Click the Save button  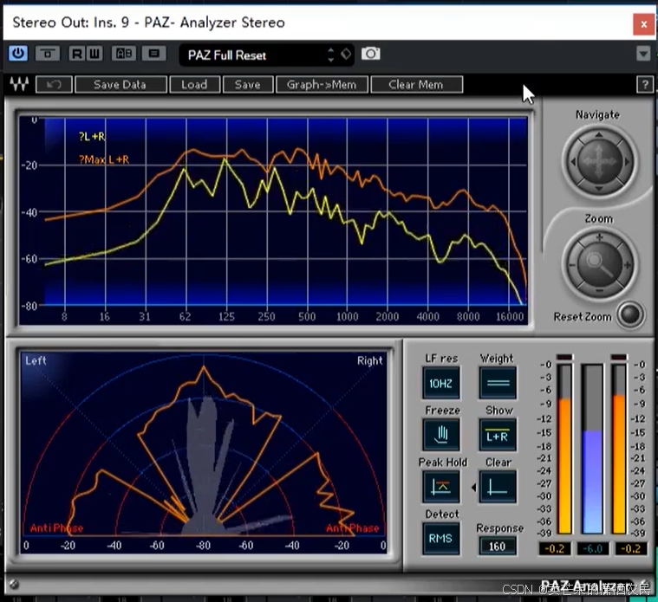tap(248, 85)
